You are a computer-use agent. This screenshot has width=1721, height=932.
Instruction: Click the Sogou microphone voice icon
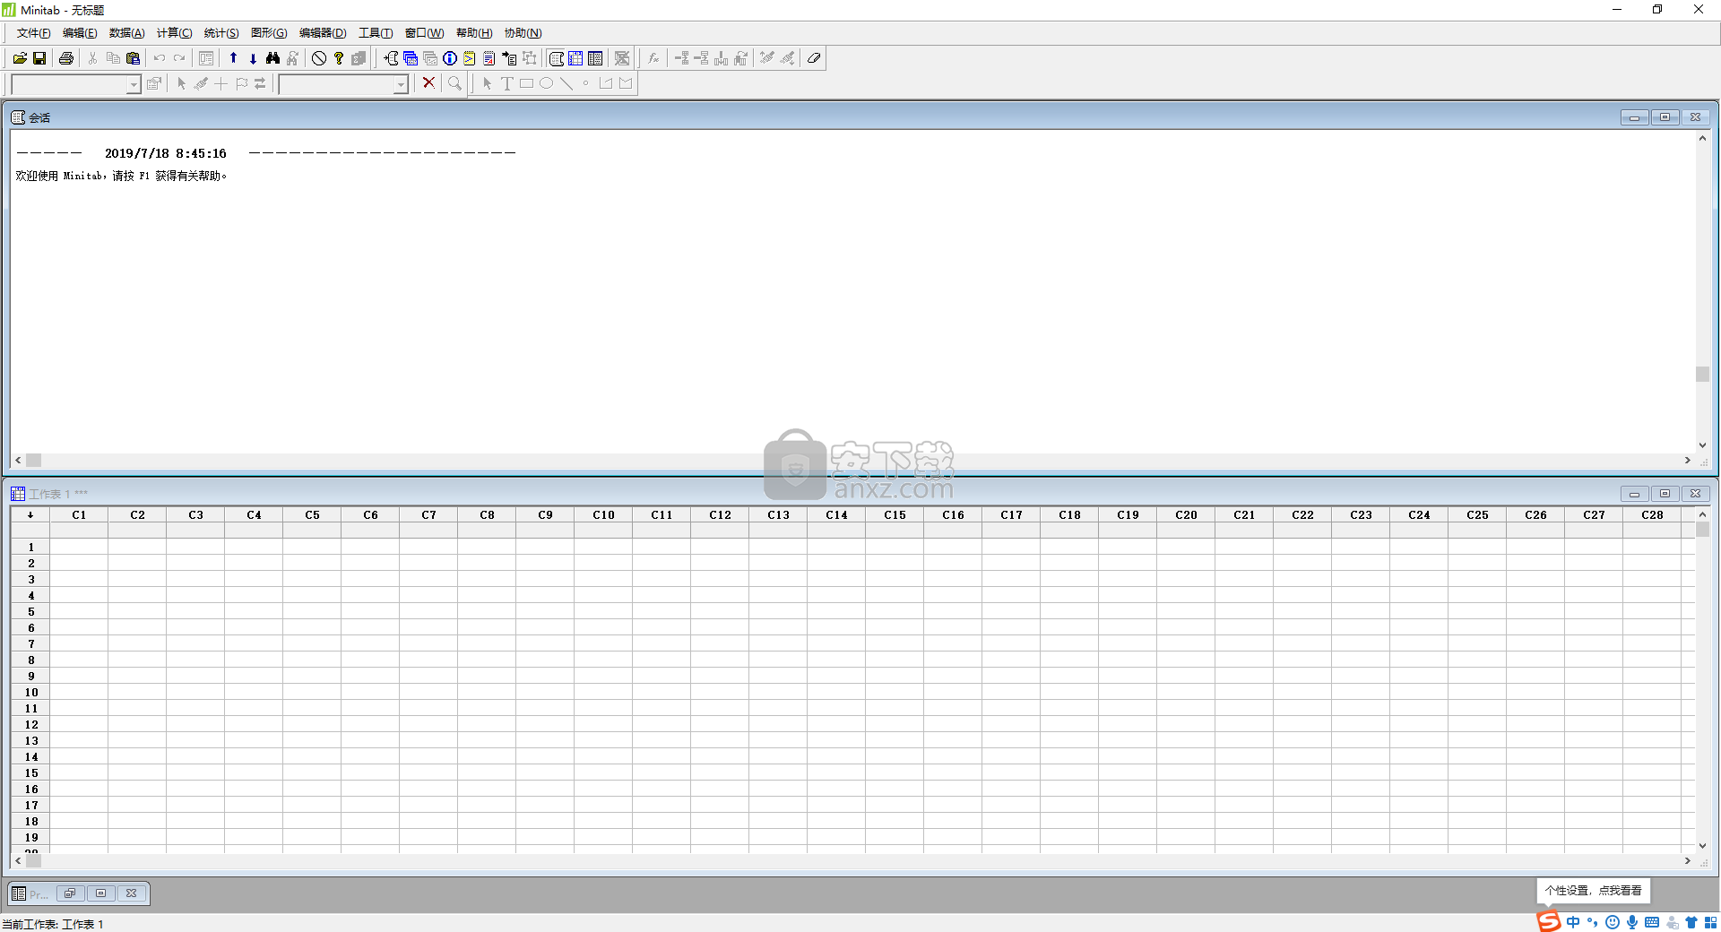point(1632,922)
